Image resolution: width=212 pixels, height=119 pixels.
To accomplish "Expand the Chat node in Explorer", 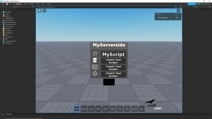I will tap(1, 39).
